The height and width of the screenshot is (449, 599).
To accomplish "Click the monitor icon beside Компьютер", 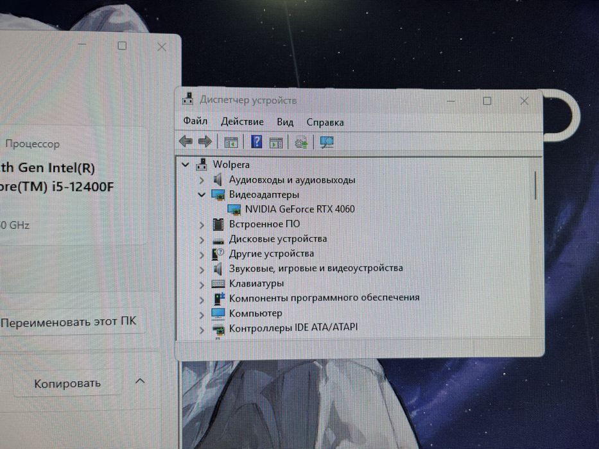I will 218,314.
